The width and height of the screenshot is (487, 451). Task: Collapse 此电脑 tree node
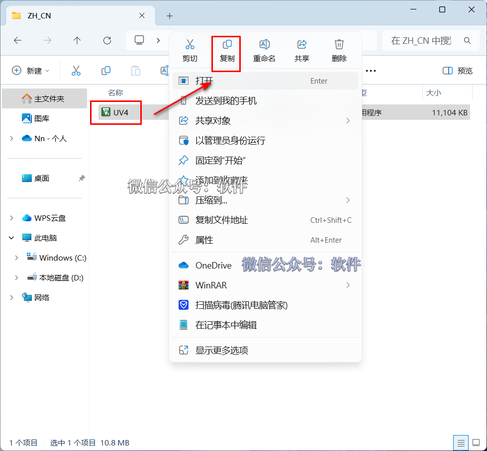[11, 238]
